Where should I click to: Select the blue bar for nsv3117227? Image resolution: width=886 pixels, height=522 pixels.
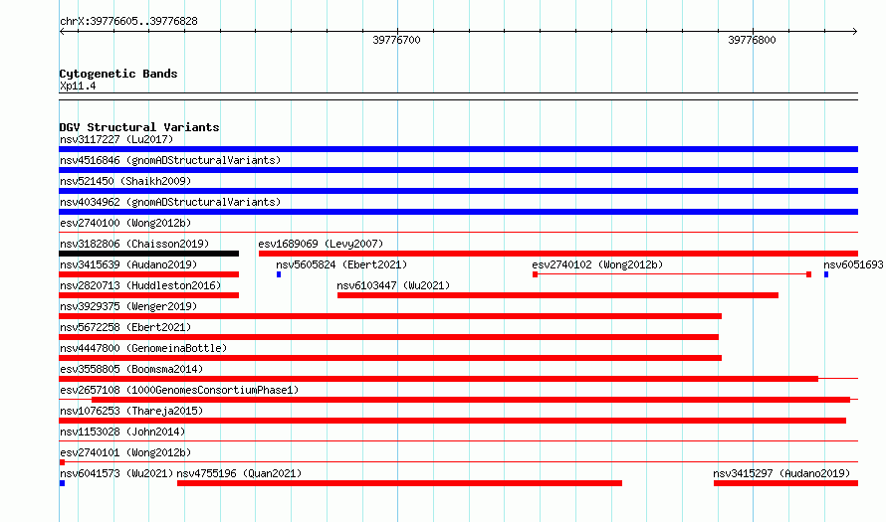tap(458, 149)
